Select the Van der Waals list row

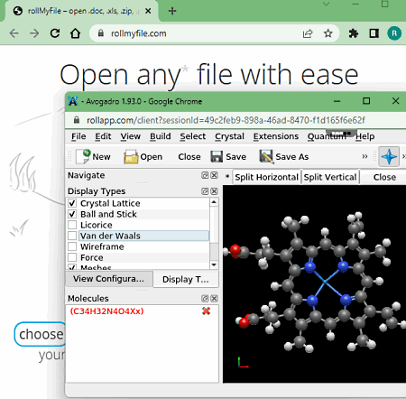click(143, 236)
